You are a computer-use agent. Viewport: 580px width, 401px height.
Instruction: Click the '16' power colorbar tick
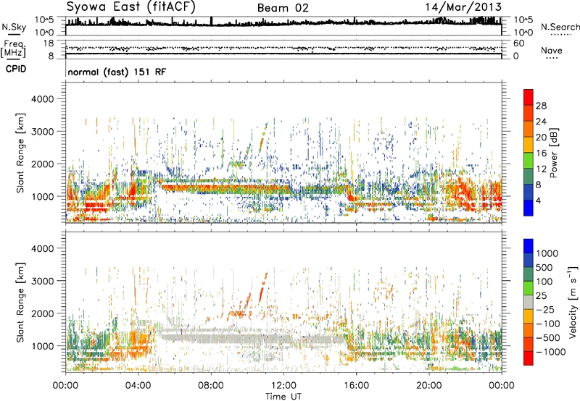(541, 153)
